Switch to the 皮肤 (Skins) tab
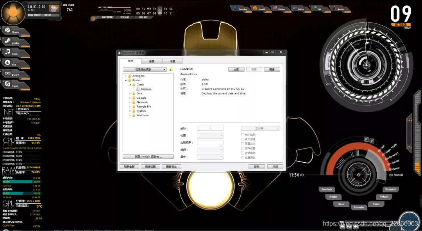Screen dimensions: 422x231 click(x=131, y=61)
